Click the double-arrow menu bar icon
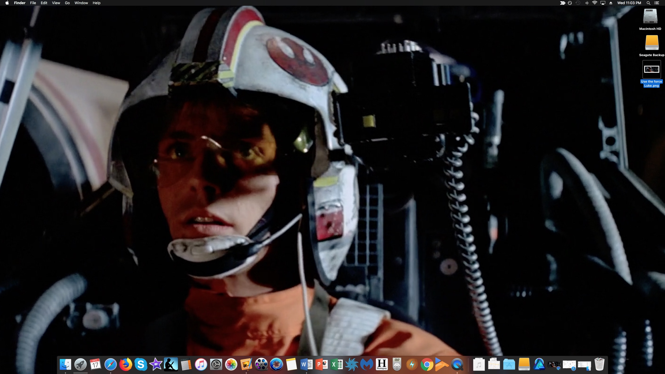The width and height of the screenshot is (665, 374). pos(562,3)
